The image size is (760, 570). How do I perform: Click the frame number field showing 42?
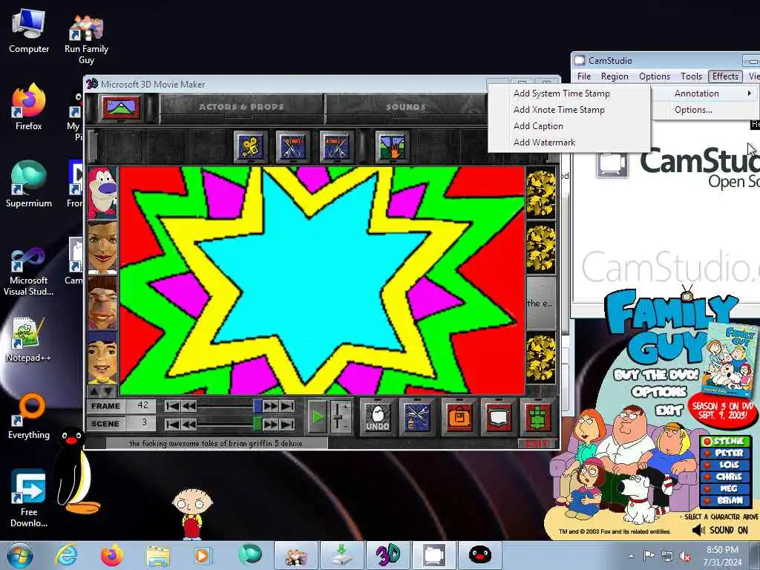142,406
